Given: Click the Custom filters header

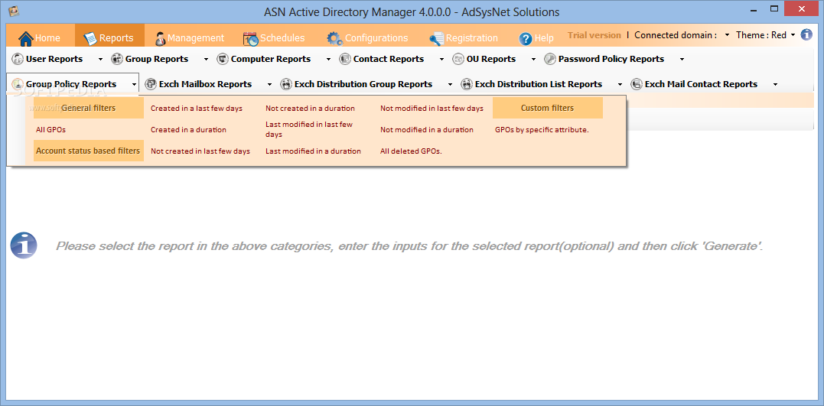Looking at the screenshot, I should pos(548,108).
